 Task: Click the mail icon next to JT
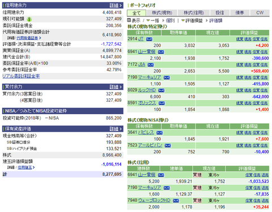(x=149, y=39)
